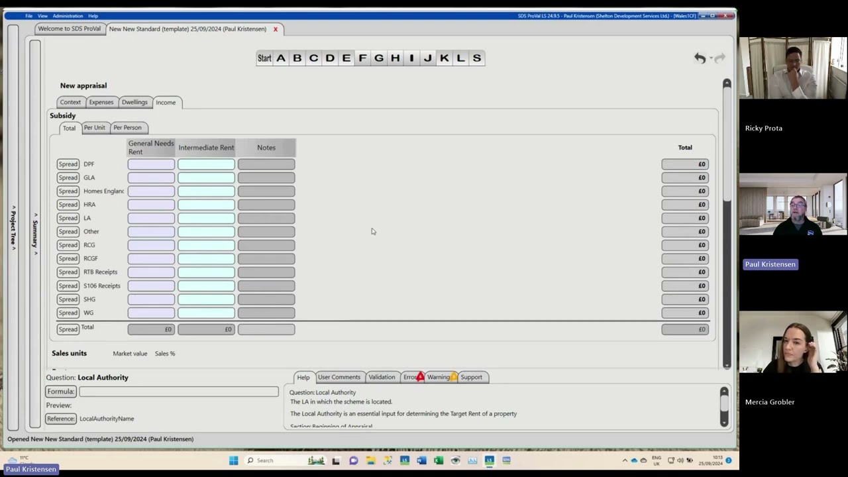
Task: Select the Context tab
Action: (x=70, y=102)
